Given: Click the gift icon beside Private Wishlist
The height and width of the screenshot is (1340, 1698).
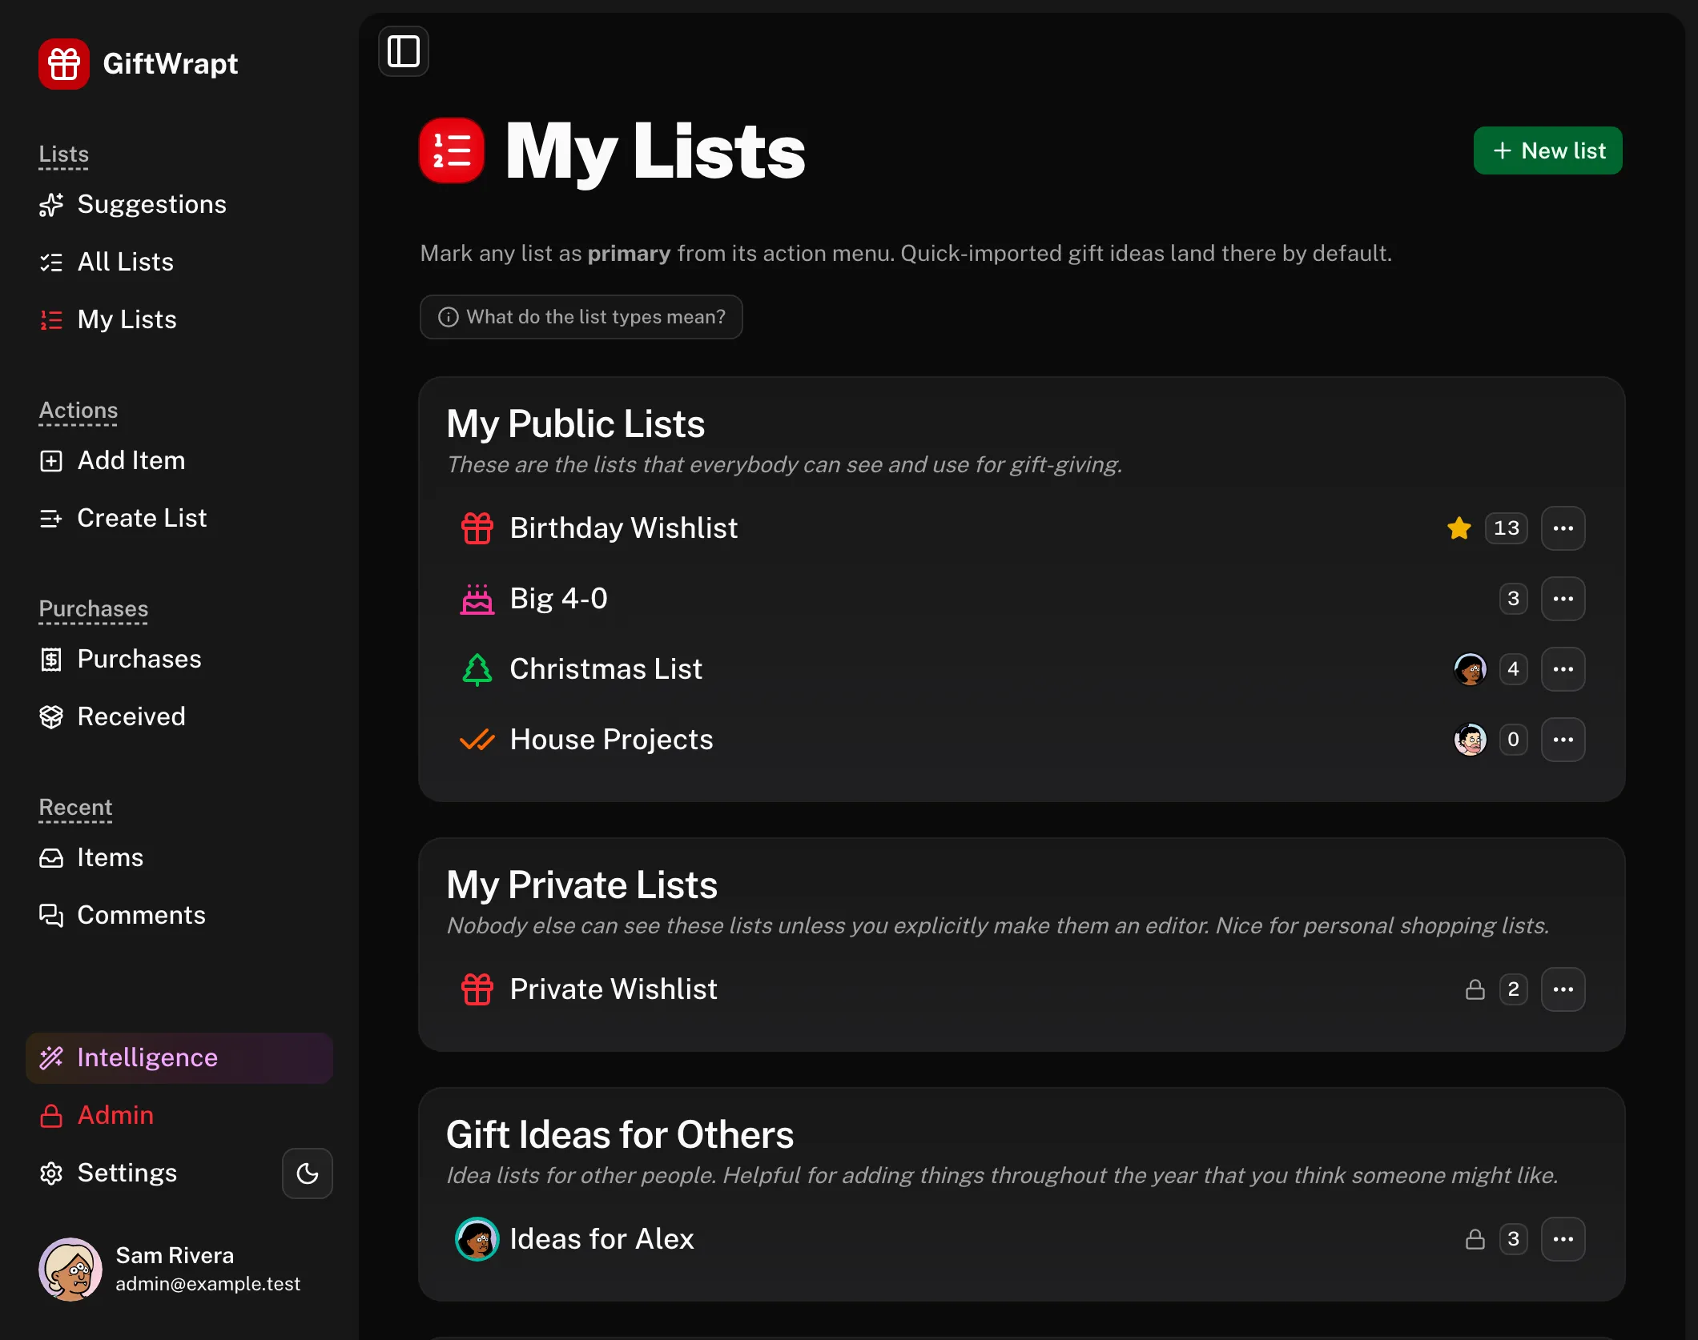Looking at the screenshot, I should pyautogui.click(x=477, y=989).
